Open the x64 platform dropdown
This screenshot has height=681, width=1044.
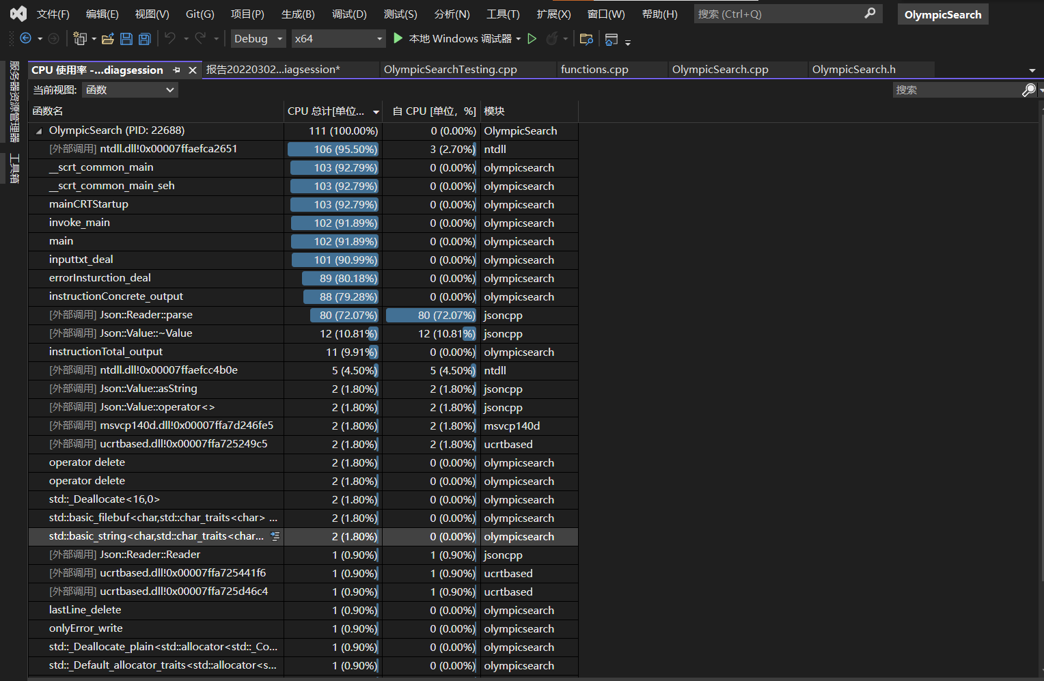339,39
